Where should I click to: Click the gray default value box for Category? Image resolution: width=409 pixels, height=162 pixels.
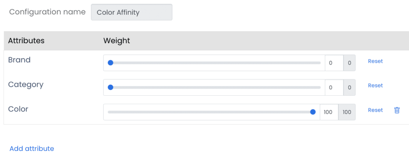click(x=349, y=88)
